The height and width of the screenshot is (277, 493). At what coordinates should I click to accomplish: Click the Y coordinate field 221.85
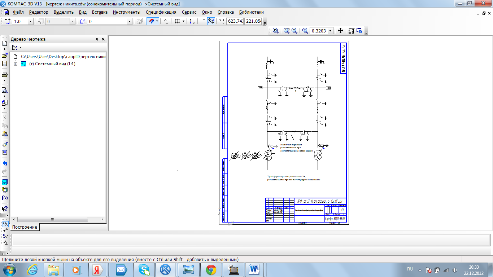point(253,21)
